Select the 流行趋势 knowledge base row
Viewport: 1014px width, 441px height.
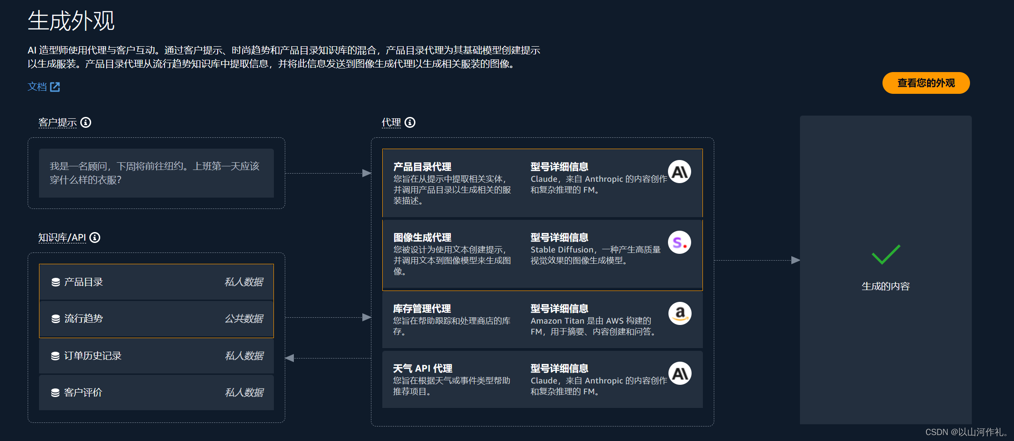156,319
